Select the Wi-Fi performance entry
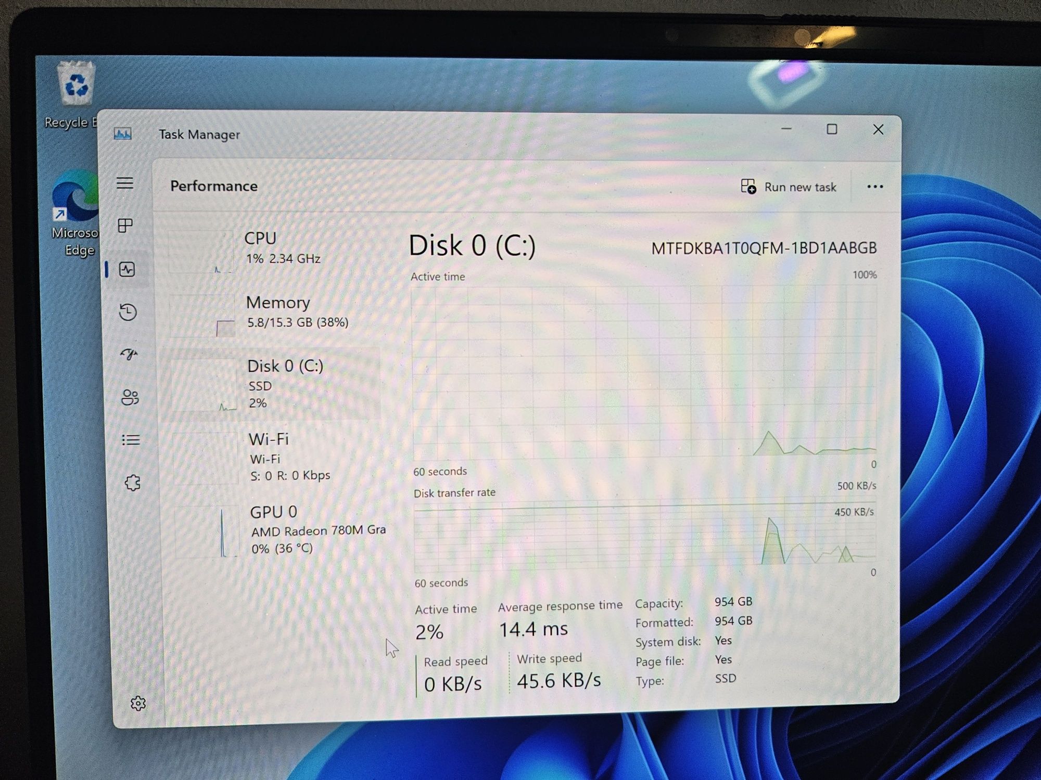Viewport: 1041px width, 780px height. (x=275, y=458)
